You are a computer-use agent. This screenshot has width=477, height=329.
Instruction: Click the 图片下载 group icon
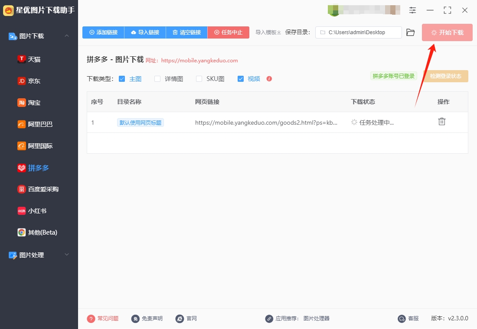click(13, 36)
